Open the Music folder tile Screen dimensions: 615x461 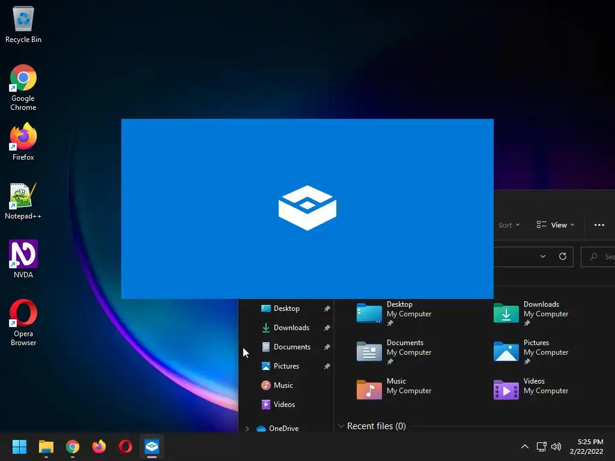pyautogui.click(x=394, y=388)
